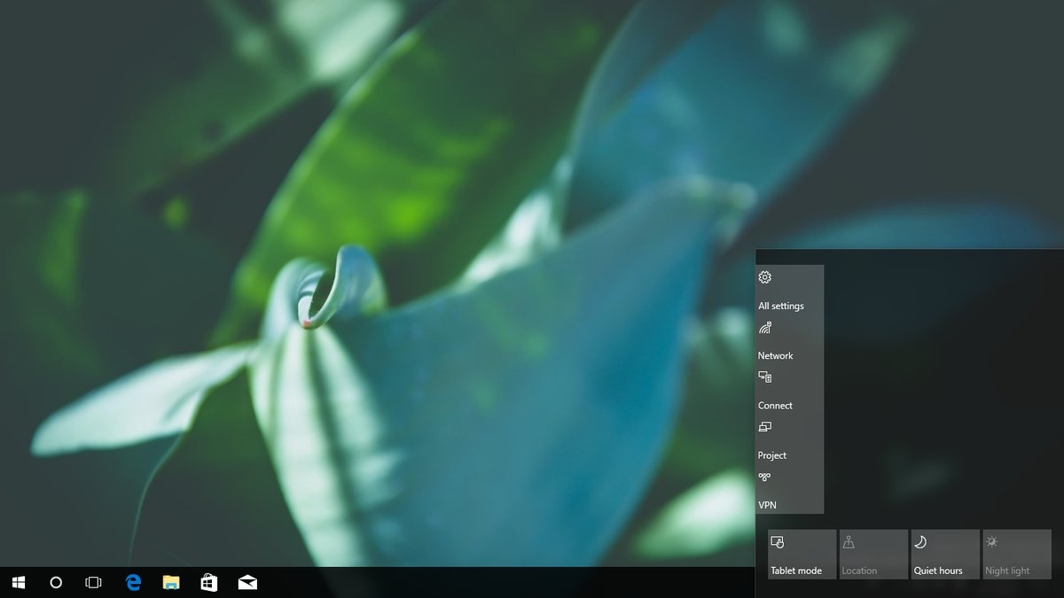The height and width of the screenshot is (598, 1064).
Task: Turn on the Quiet hours tile
Action: (x=945, y=555)
